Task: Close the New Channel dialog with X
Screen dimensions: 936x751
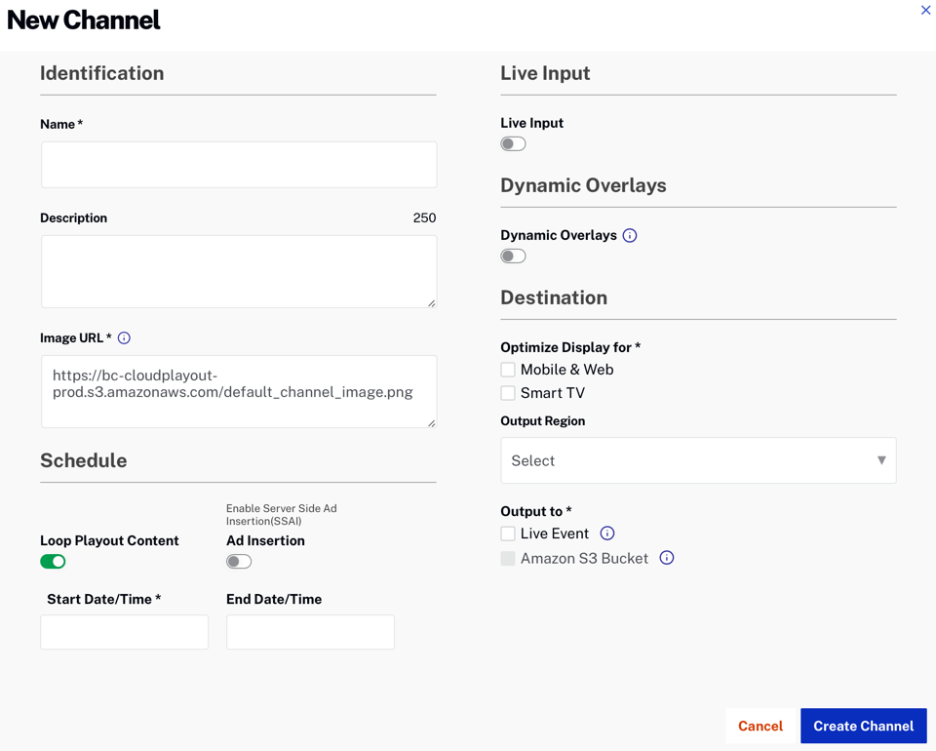Action: pyautogui.click(x=925, y=11)
